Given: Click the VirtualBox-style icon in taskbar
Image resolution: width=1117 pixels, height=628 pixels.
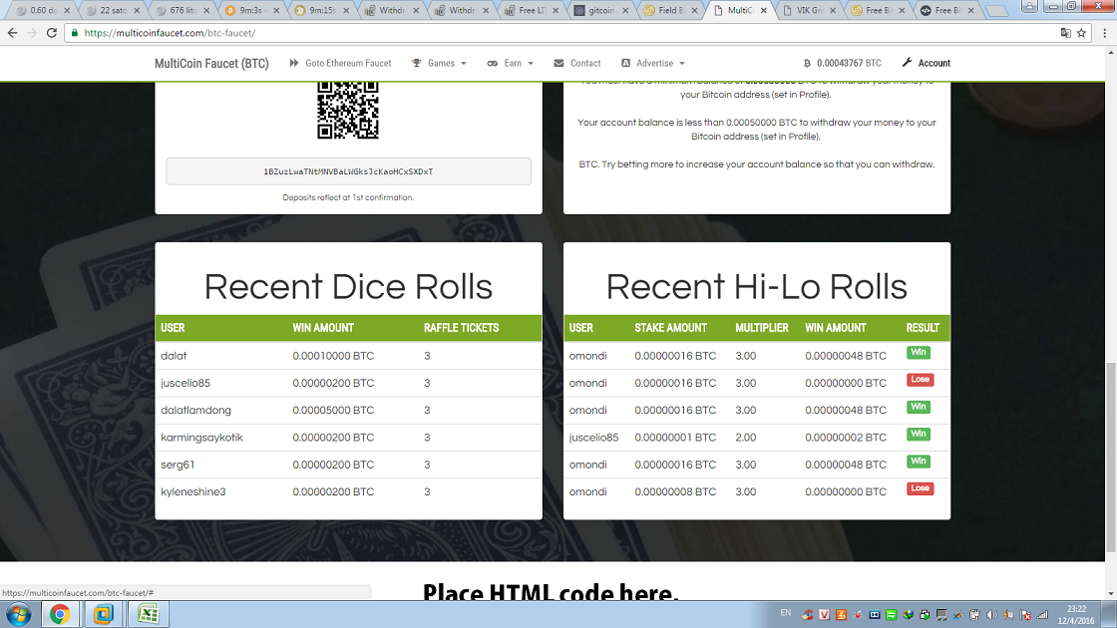Looking at the screenshot, I should (104, 614).
